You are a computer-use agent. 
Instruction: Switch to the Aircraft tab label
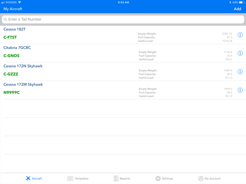[37, 179]
